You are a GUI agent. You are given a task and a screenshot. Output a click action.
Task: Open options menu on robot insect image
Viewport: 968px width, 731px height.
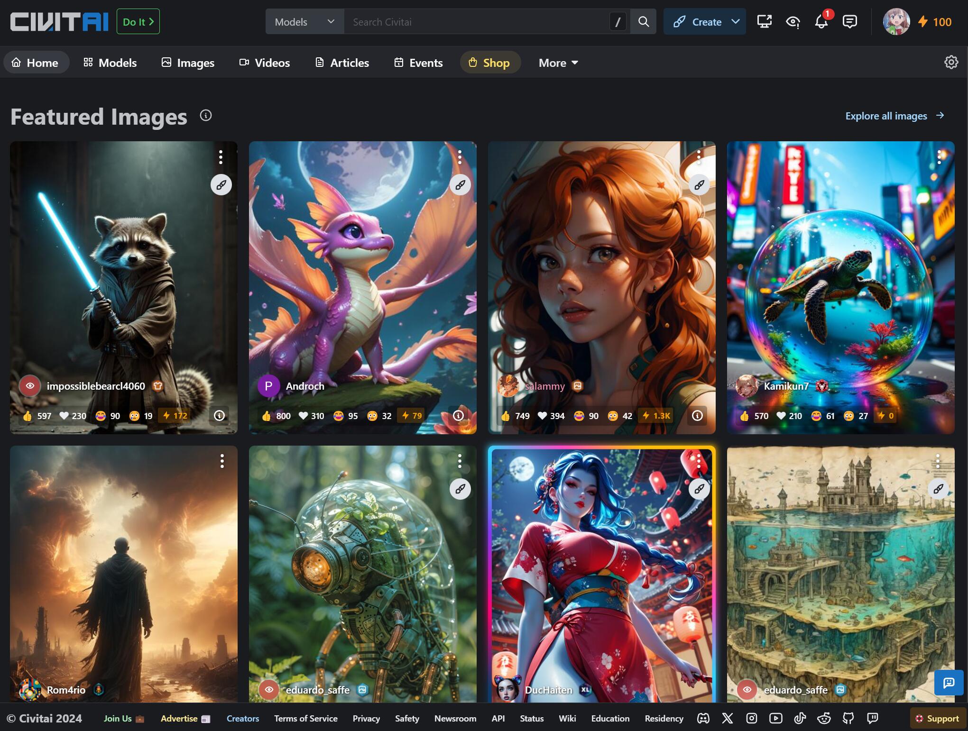(460, 461)
